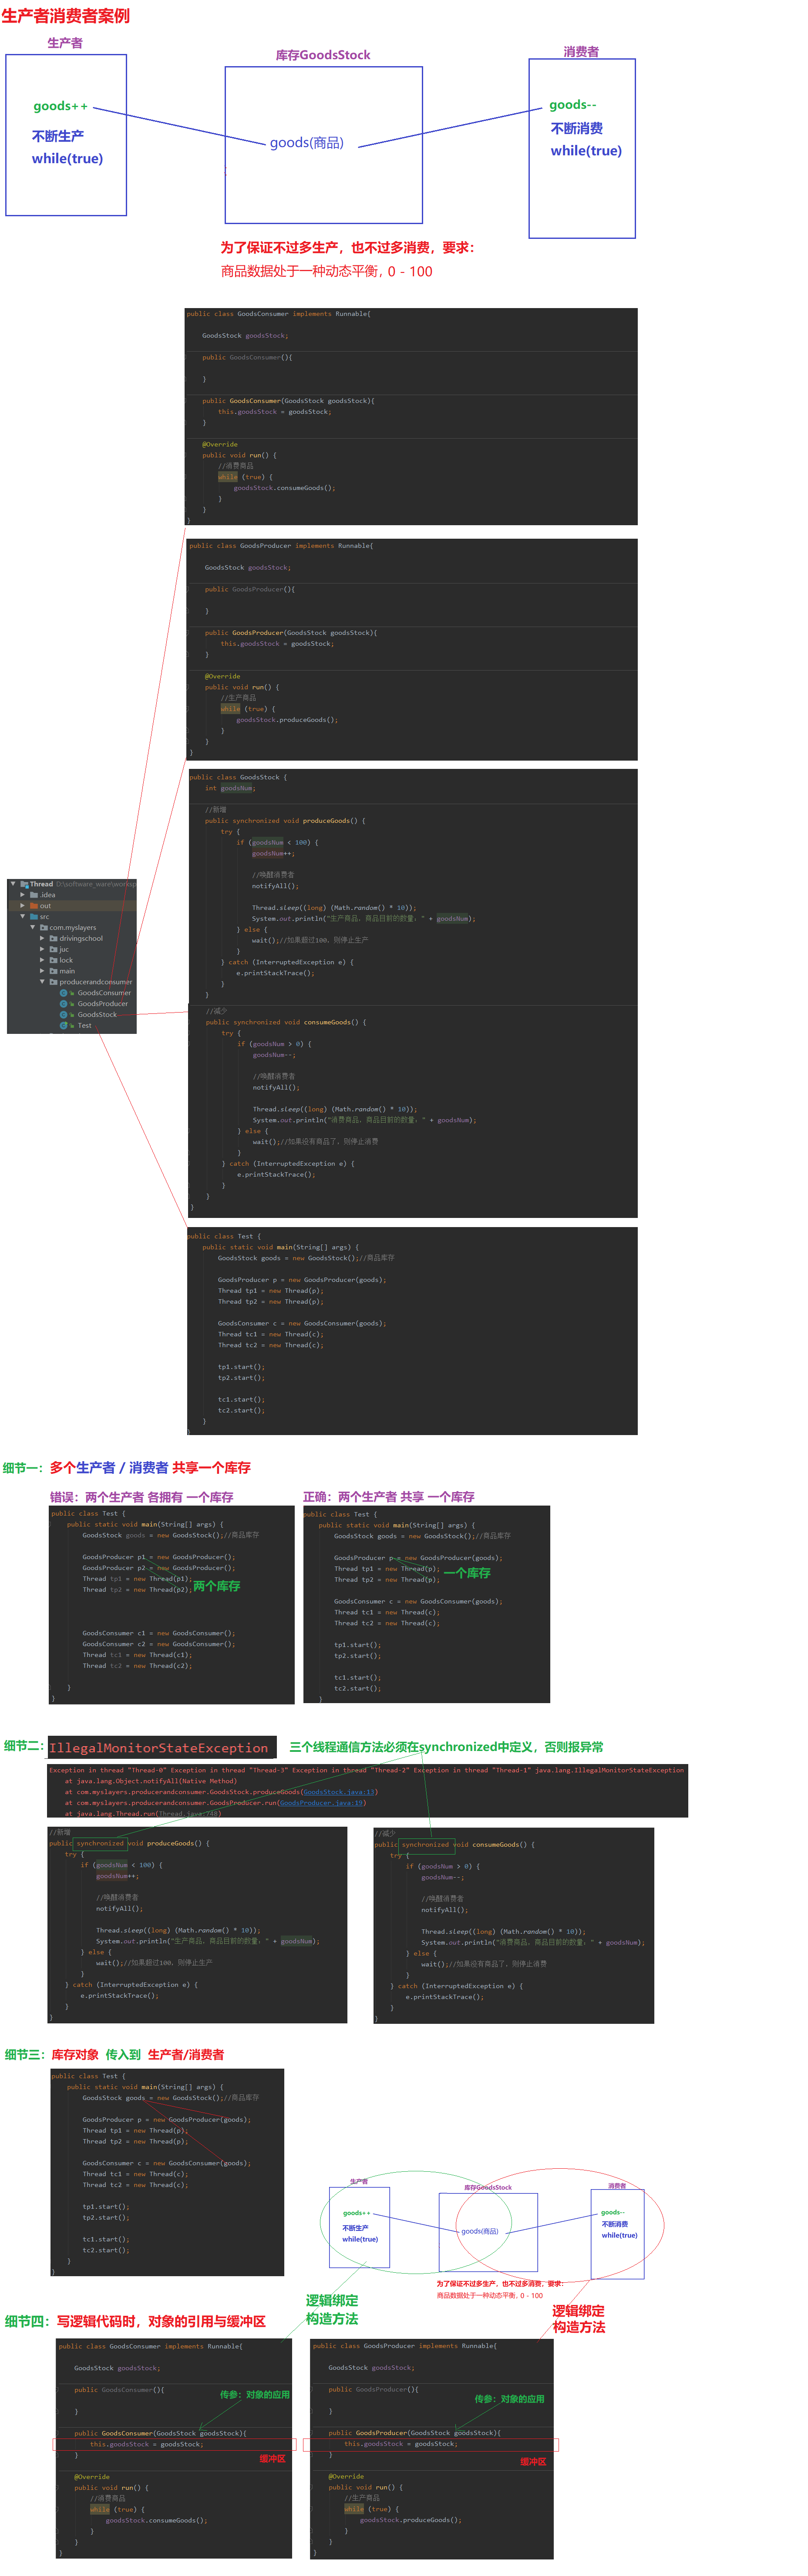The image size is (808, 2576).
Task: Click the GoodsConsumer class icon
Action: point(64,993)
